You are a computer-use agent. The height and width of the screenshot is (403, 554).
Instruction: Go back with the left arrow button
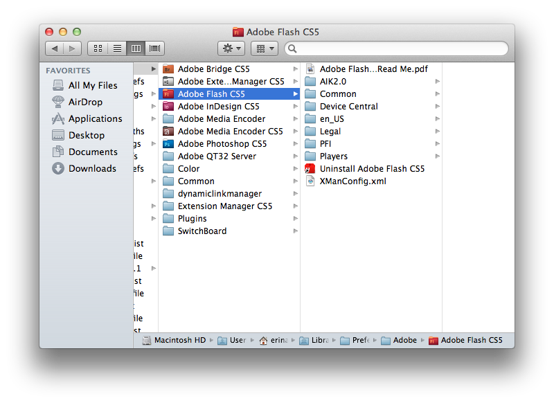point(55,48)
